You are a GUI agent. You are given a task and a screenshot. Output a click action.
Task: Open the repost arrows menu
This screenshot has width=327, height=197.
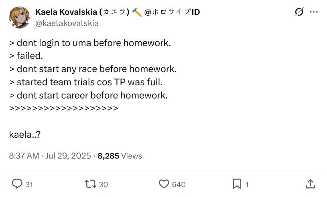(90, 184)
